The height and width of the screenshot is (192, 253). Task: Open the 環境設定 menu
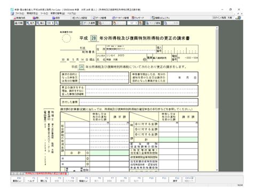point(32,13)
